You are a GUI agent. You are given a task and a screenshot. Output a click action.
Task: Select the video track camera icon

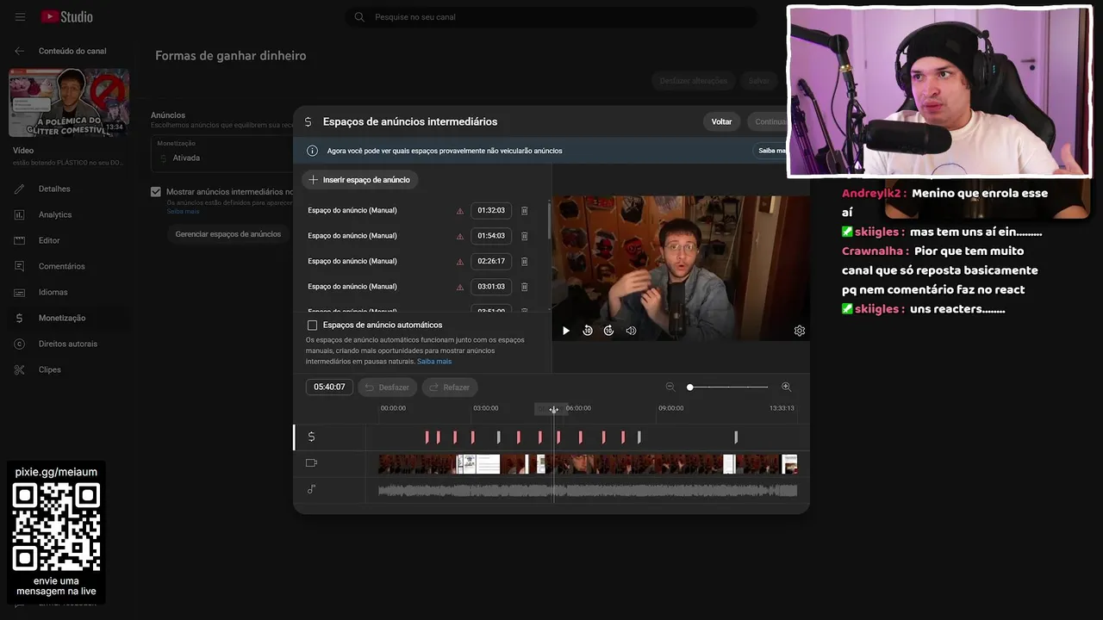click(x=311, y=463)
